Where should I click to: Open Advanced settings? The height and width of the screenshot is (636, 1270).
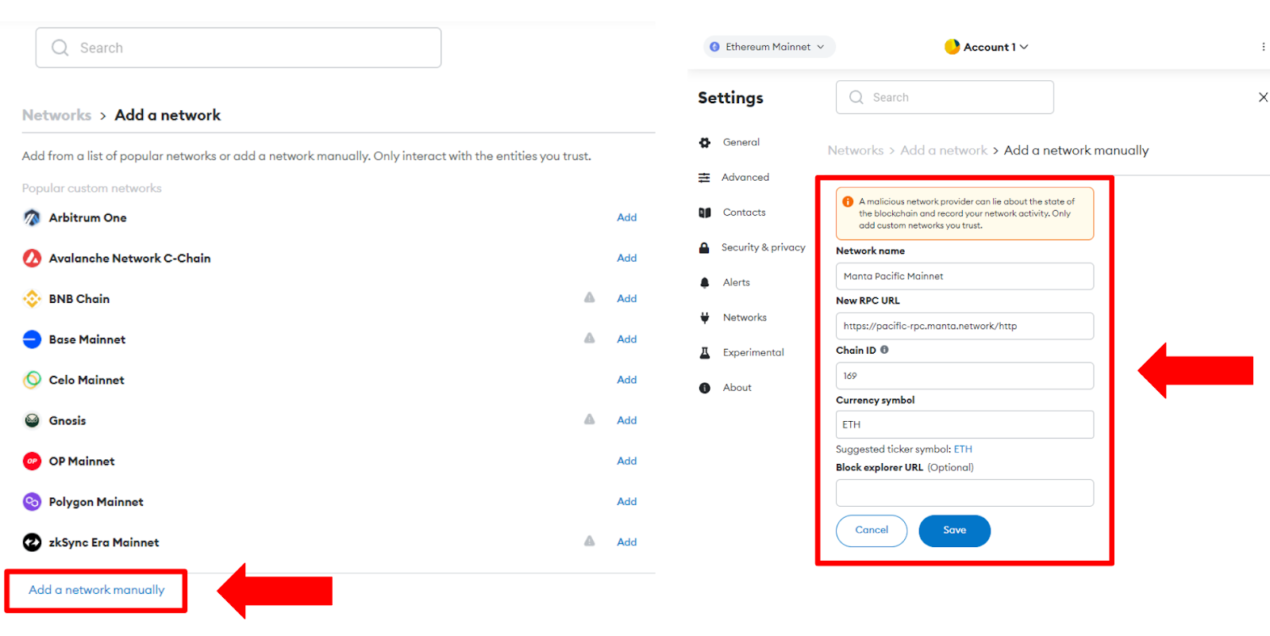pos(745,178)
